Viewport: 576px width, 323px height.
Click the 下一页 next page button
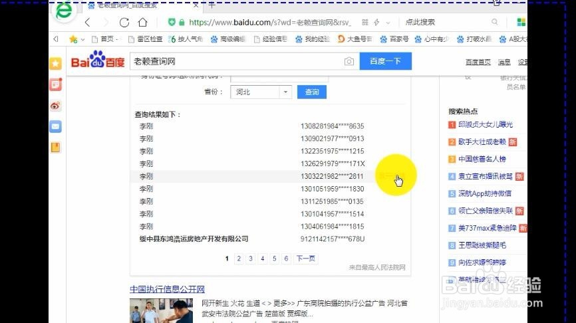[306, 259]
